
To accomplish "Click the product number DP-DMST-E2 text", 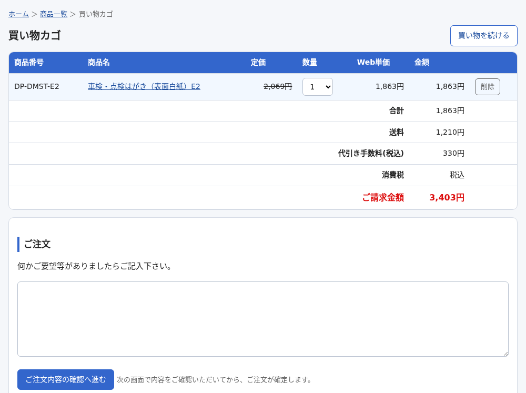I will click(37, 87).
